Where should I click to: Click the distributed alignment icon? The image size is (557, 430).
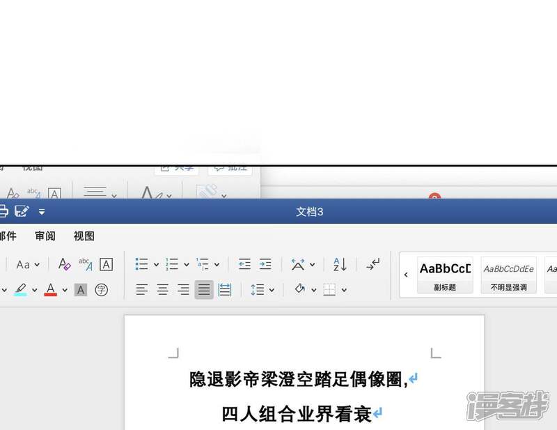(x=224, y=289)
